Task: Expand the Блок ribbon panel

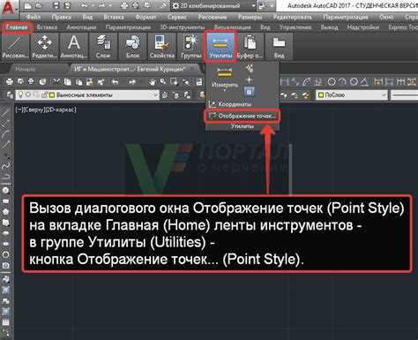Action: pos(132,47)
